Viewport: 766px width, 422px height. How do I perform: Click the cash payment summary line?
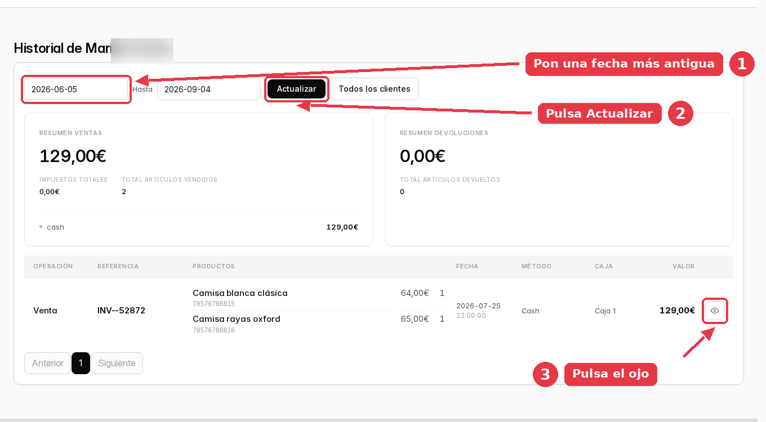[x=199, y=227]
